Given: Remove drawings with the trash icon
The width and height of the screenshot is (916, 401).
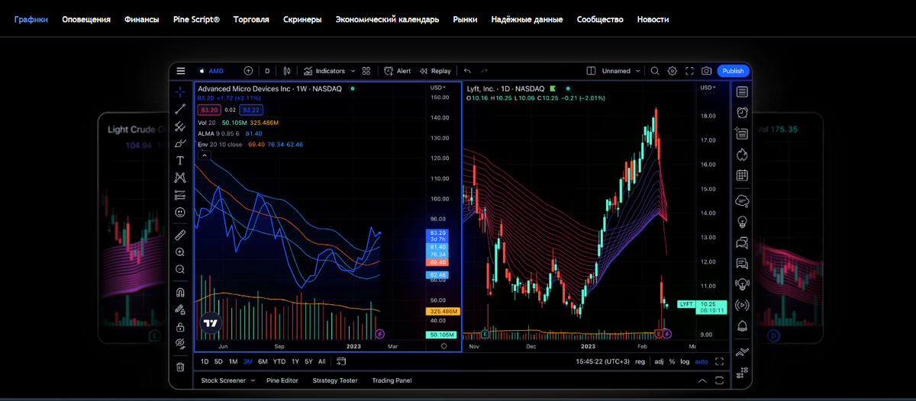Looking at the screenshot, I should (x=180, y=367).
